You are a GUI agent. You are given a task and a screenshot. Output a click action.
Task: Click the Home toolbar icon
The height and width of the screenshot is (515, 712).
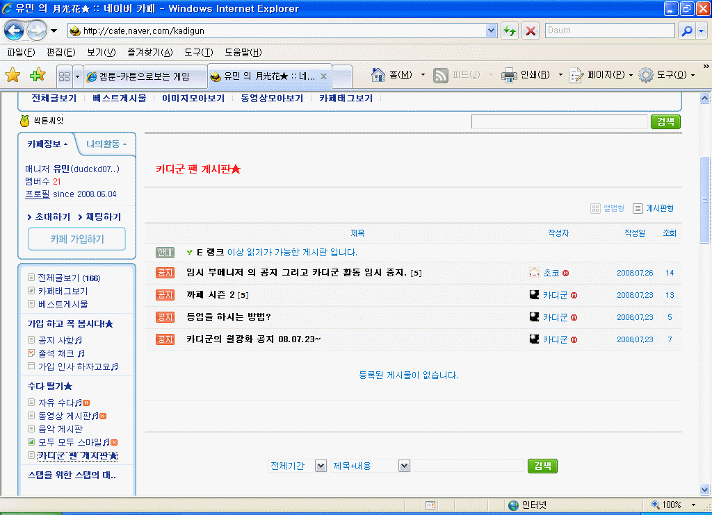pos(379,75)
